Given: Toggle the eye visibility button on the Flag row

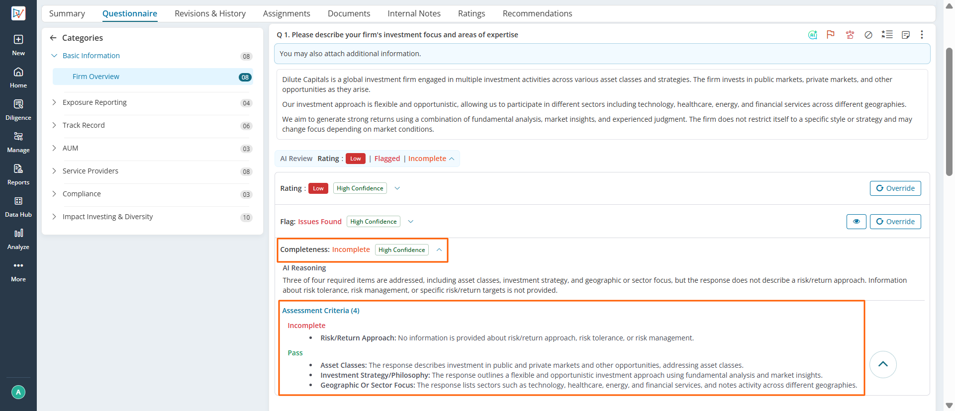Looking at the screenshot, I should (857, 222).
